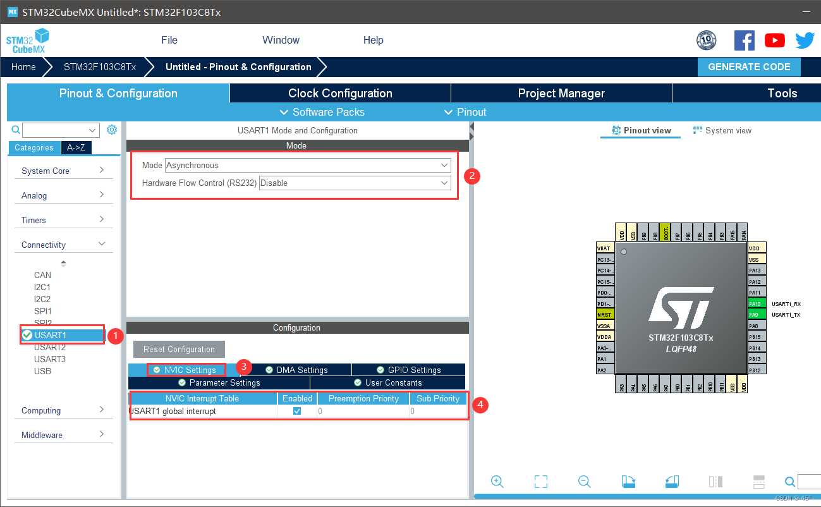Rotate the chip clockwise

[628, 482]
